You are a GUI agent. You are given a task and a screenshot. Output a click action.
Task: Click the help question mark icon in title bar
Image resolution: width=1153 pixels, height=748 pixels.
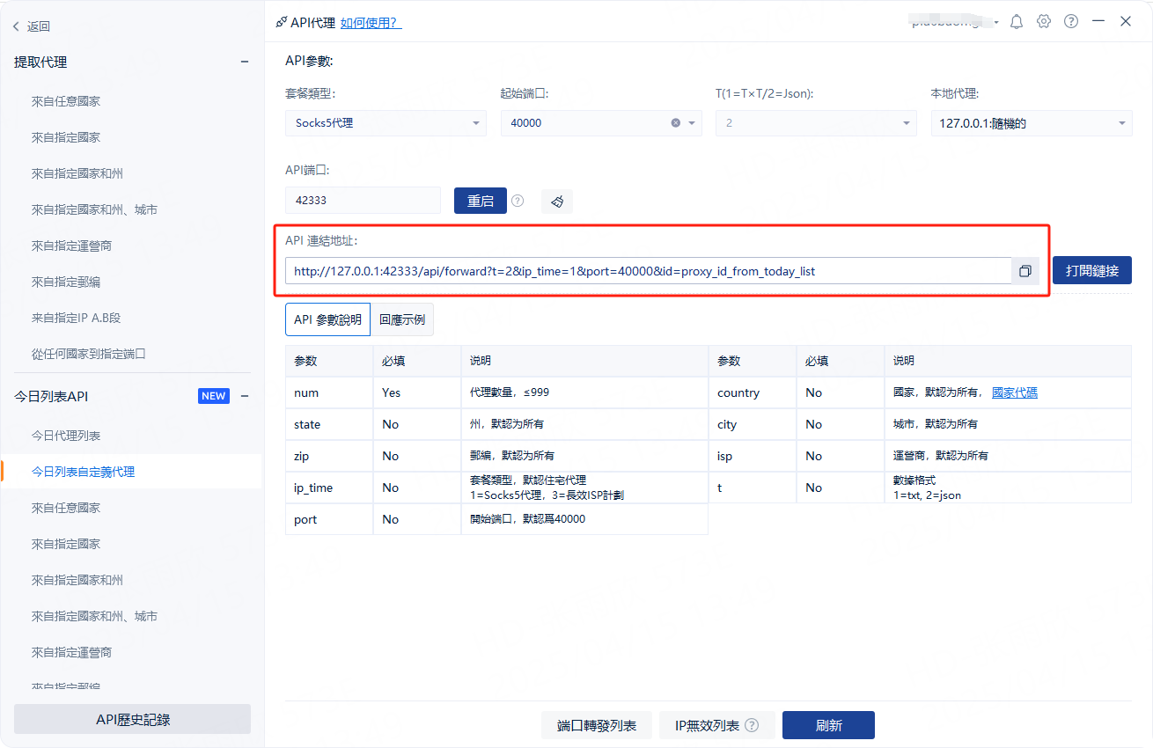1071,22
